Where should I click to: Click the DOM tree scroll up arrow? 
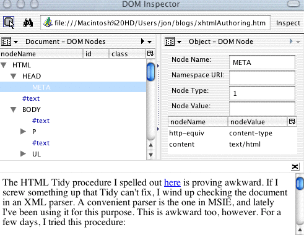tap(151, 145)
